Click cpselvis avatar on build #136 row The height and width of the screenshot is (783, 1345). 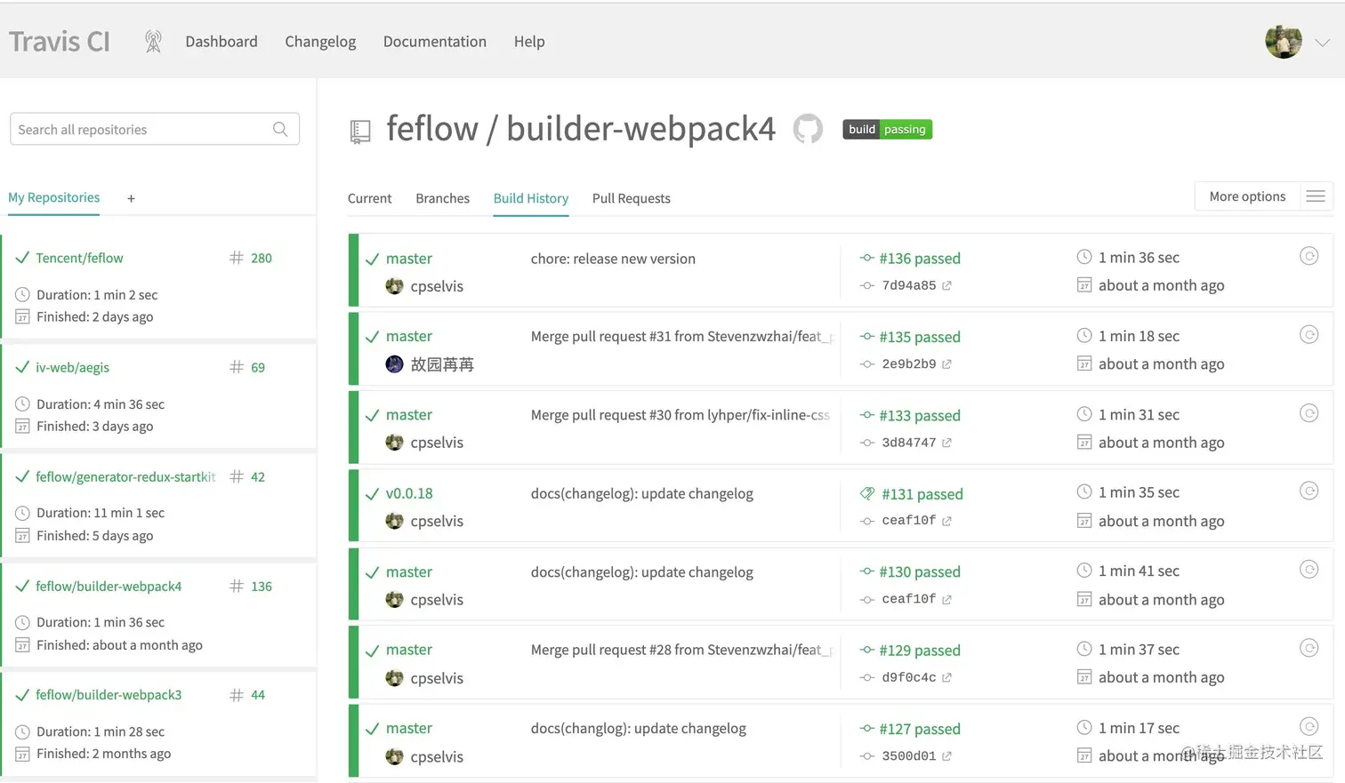(x=394, y=286)
